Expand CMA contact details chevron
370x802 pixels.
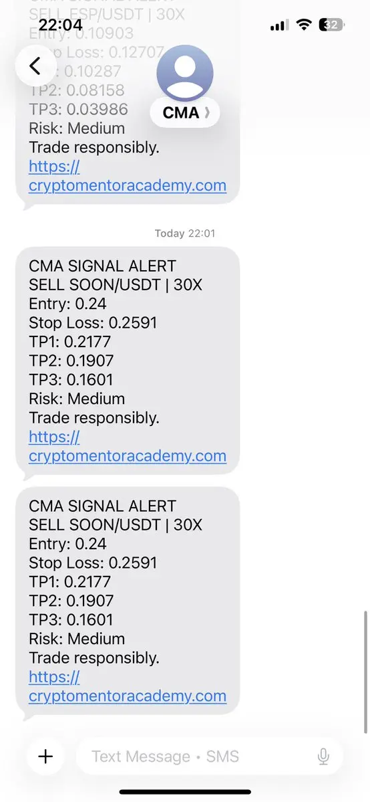(x=207, y=113)
